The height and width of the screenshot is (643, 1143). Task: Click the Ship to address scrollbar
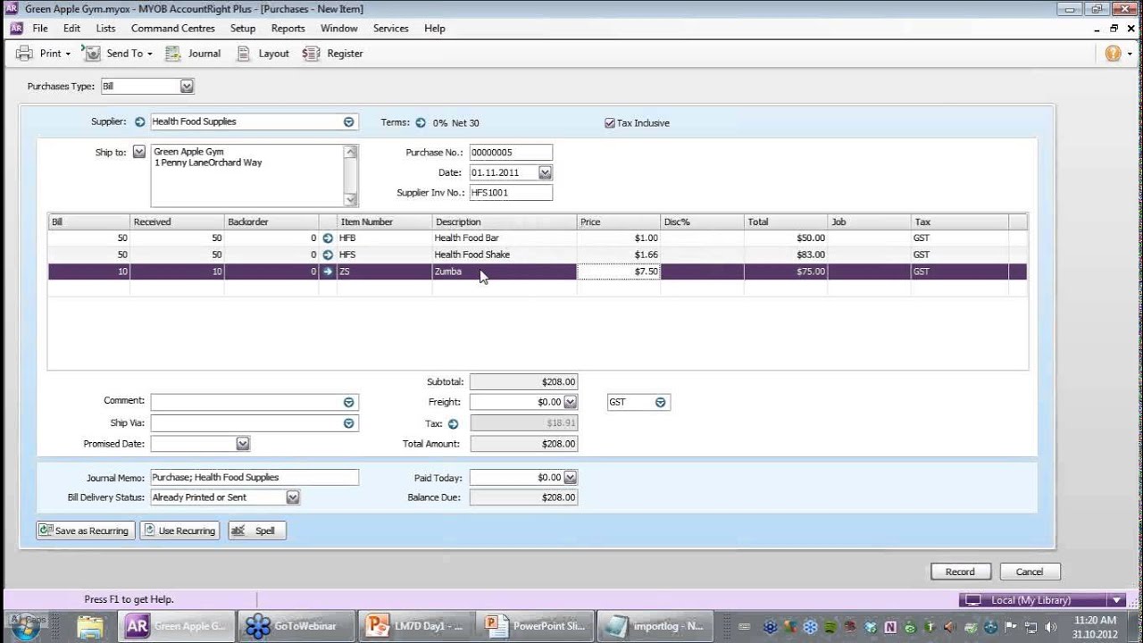[x=351, y=176]
